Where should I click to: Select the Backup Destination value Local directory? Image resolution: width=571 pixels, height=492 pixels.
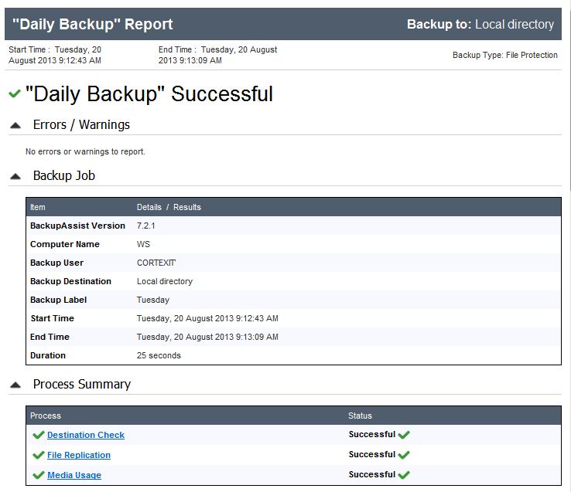point(165,281)
